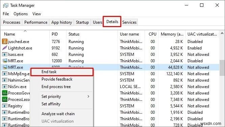Switch to the Services tab
This screenshot has height=127, width=225.
click(x=129, y=22)
